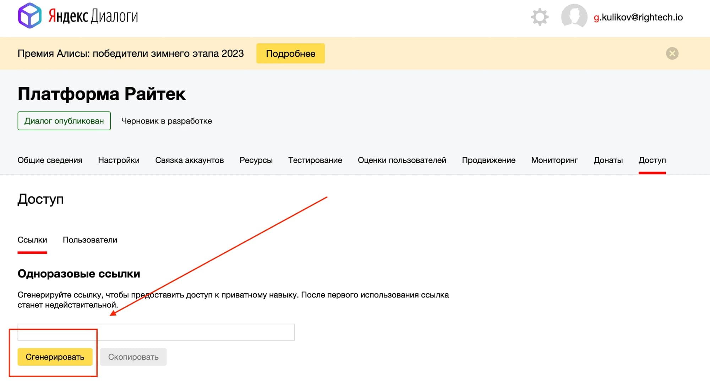Open the Настройки tab
The height and width of the screenshot is (388, 710).
tap(119, 160)
